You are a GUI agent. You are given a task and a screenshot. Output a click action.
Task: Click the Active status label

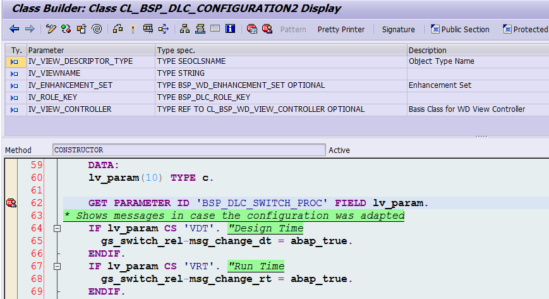339,150
